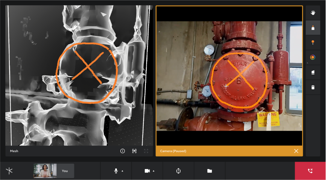The height and width of the screenshot is (180, 326).
Task: Click the app logo star icon
Action: coord(9,171)
